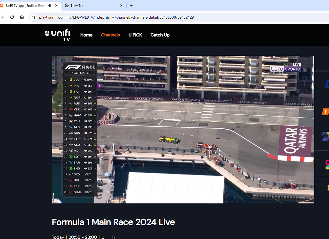The image size is (329, 239).
Task: Mute audio on the Unifi TV tab
Action: click(50, 5)
